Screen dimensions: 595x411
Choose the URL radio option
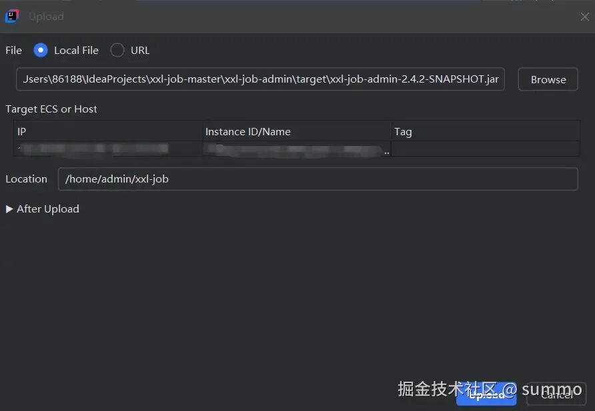point(117,50)
